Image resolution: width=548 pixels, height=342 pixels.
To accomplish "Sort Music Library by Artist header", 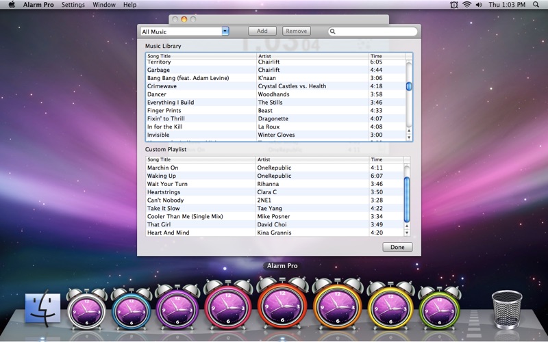I will (313, 56).
